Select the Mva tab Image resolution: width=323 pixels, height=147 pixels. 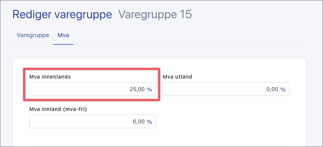pyautogui.click(x=63, y=35)
